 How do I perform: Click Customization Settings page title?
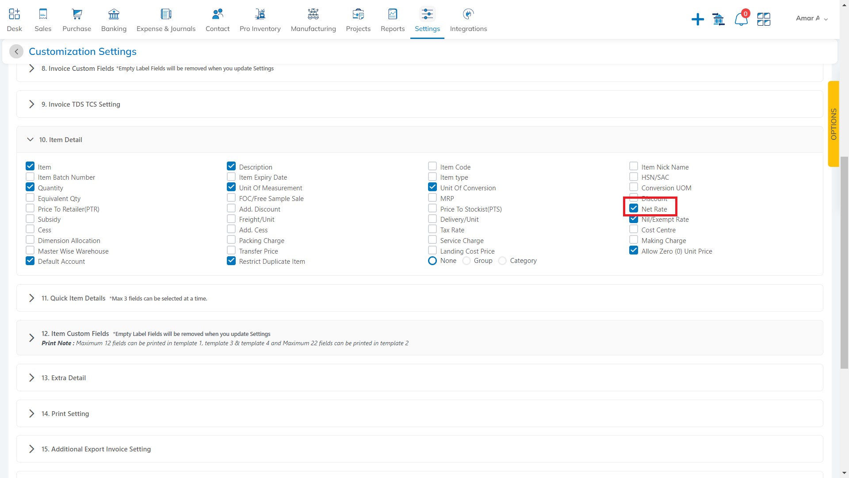click(83, 51)
